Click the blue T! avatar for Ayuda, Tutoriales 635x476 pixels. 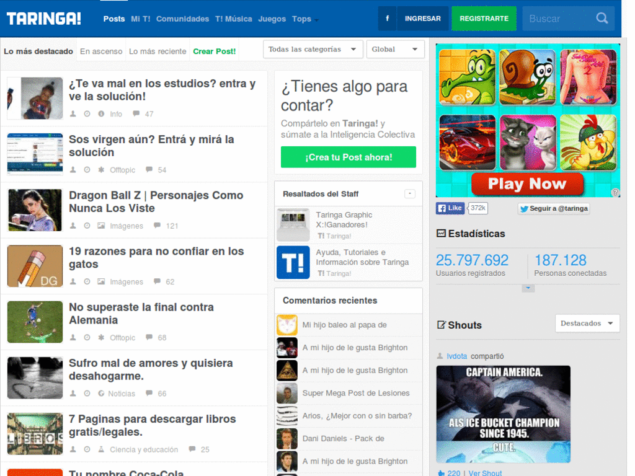click(x=293, y=262)
